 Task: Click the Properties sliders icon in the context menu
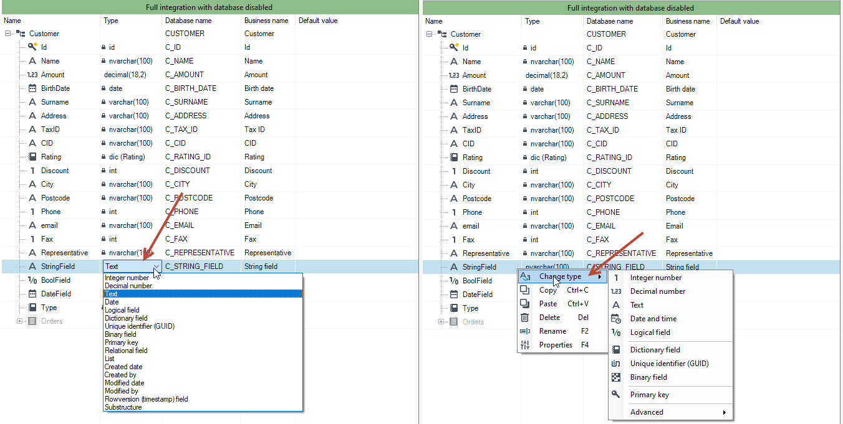tap(525, 345)
